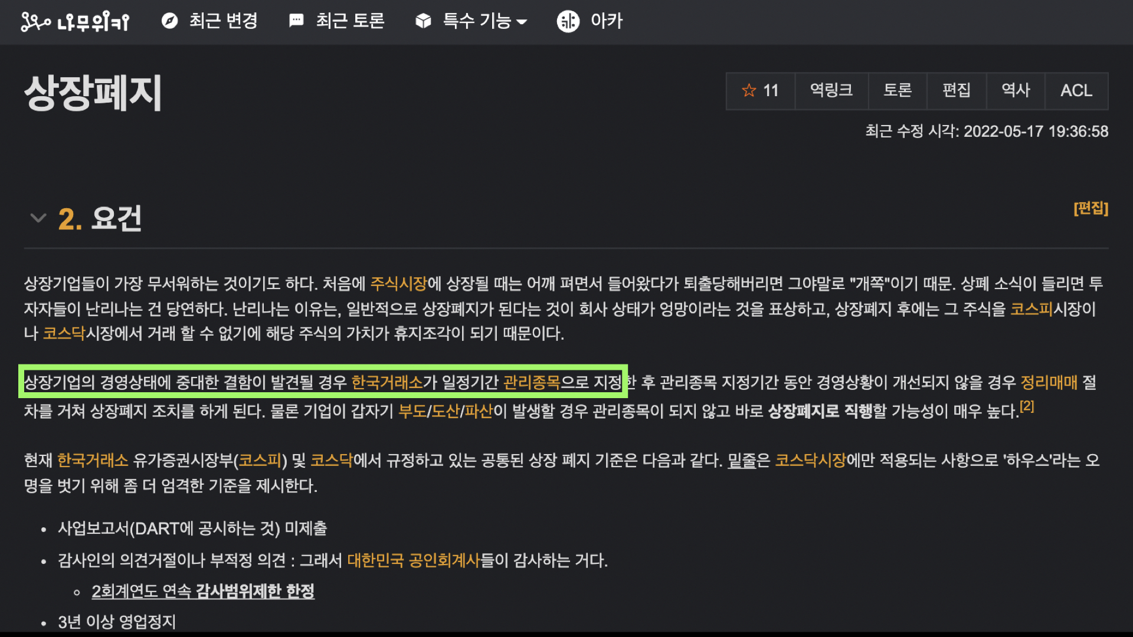This screenshot has width=1133, height=637.
Task: Open the 정리매매 link
Action: [x=1049, y=382]
